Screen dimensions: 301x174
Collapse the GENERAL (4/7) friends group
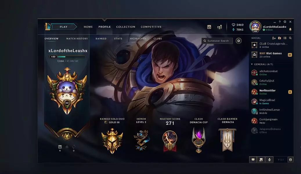[252, 64]
